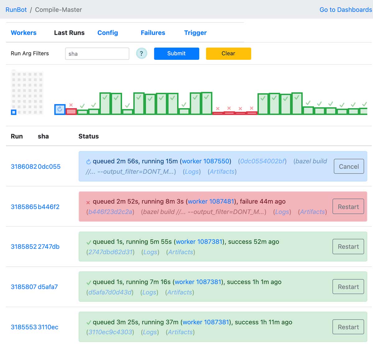Viewport: 373px width, 345px height.
Task: Focus the sha filter input field
Action: [x=97, y=54]
